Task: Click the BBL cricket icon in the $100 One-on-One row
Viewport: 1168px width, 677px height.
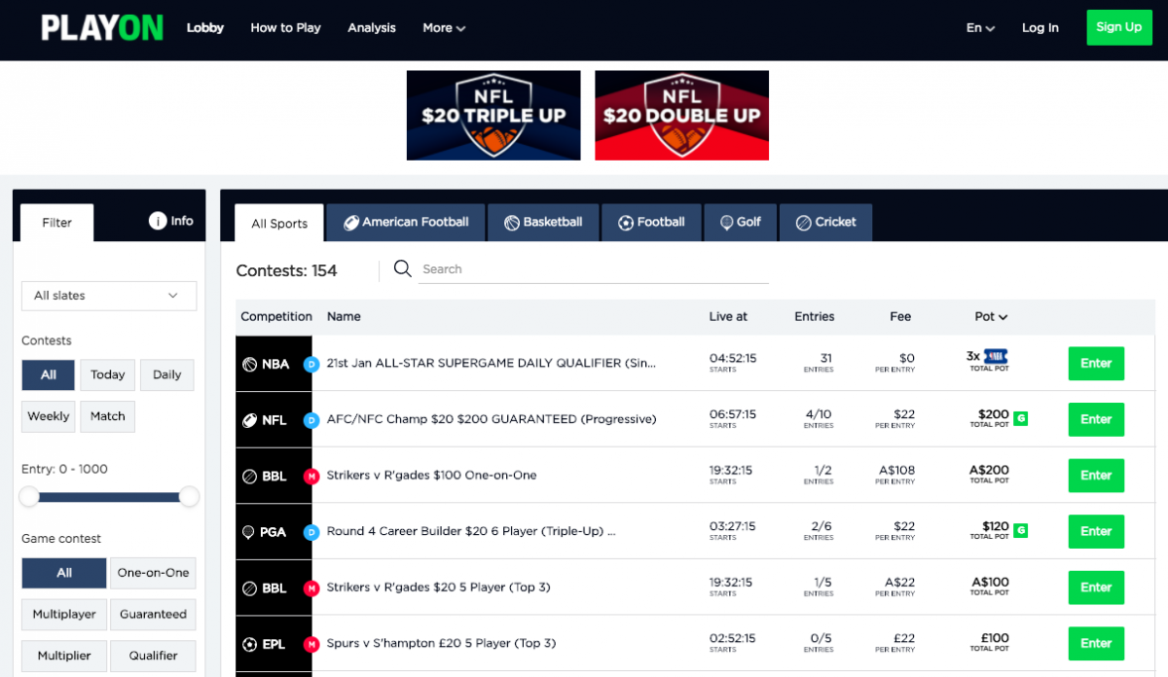Action: click(250, 477)
